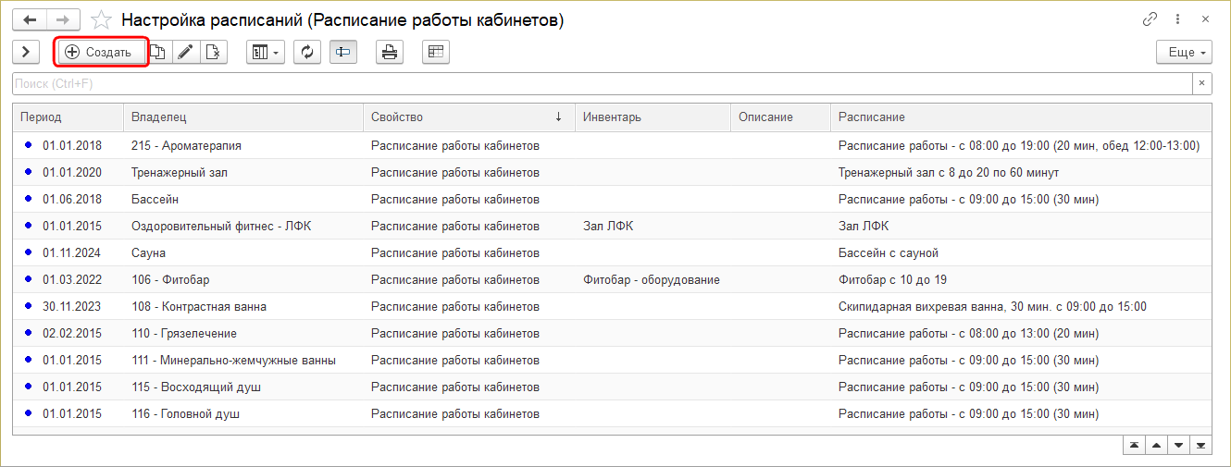The image size is (1231, 467).
Task: Expand the Еще menu
Action: tap(1184, 53)
